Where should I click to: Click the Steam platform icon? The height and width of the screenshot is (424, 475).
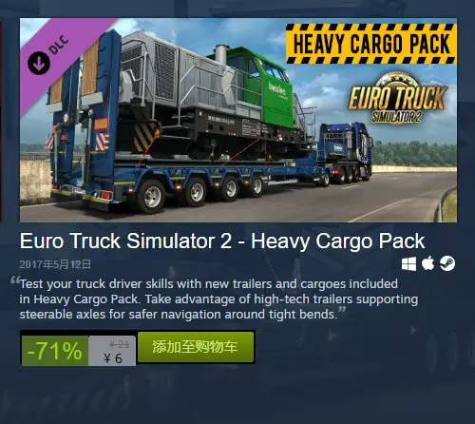(x=447, y=263)
